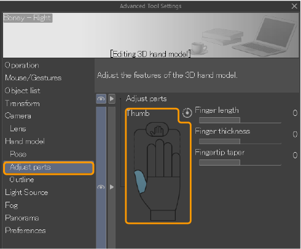The width and height of the screenshot is (301, 249).
Task: Select the highlighted thumb on hand diagram
Action: click(140, 182)
